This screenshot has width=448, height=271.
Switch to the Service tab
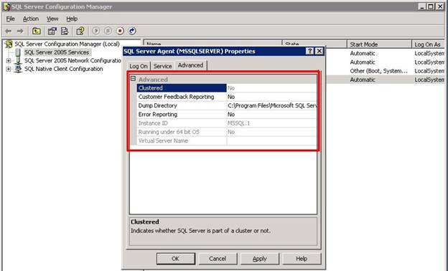click(x=162, y=66)
